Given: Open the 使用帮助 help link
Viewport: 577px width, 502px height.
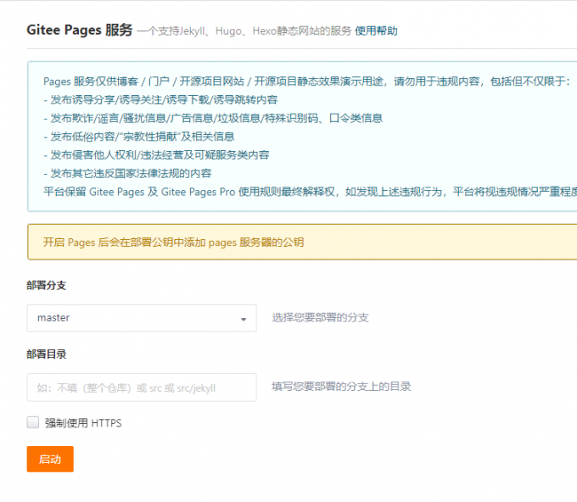Looking at the screenshot, I should (376, 31).
